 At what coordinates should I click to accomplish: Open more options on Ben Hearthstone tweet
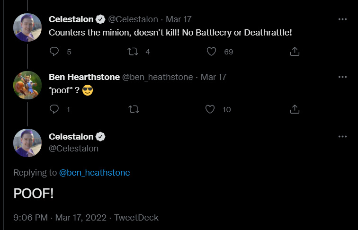click(x=342, y=77)
